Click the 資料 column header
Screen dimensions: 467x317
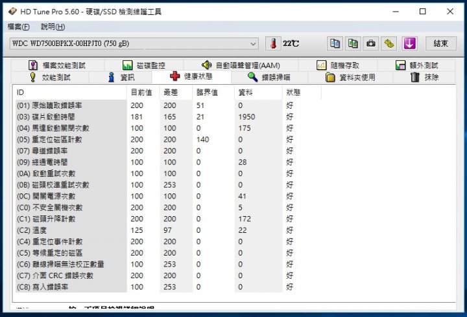click(x=258, y=93)
